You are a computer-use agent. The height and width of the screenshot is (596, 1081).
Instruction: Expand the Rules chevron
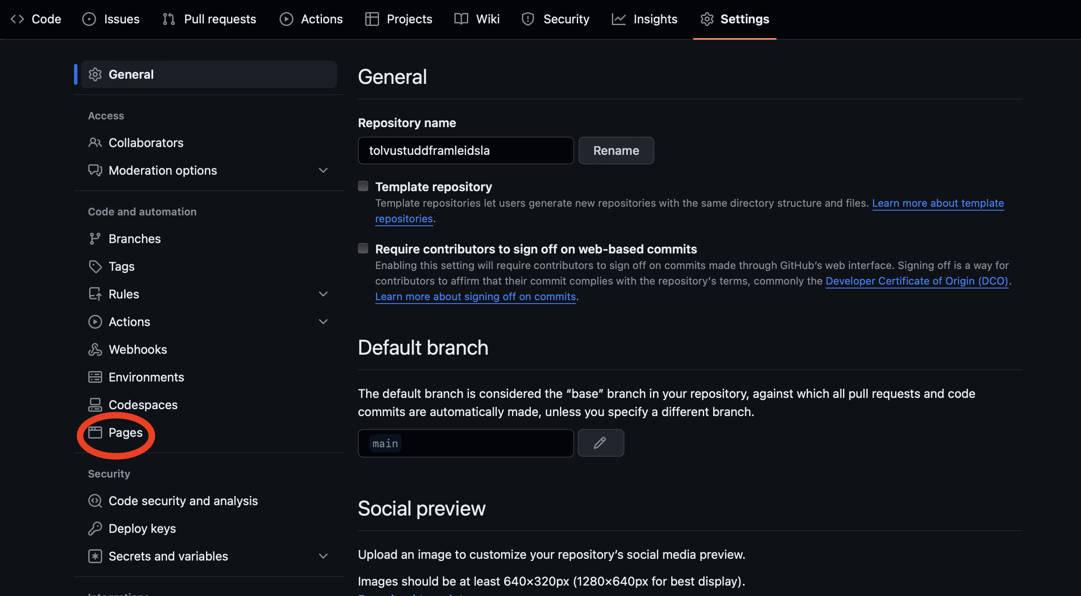tap(323, 294)
